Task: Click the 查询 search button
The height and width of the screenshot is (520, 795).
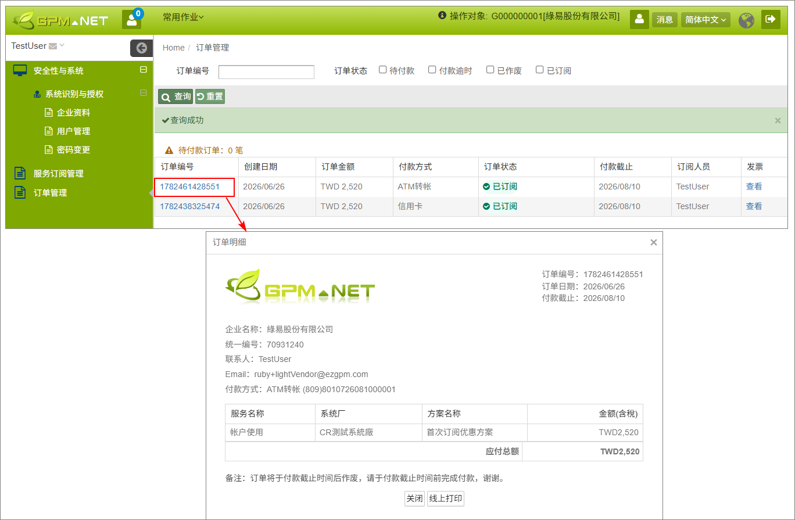Action: (x=176, y=96)
